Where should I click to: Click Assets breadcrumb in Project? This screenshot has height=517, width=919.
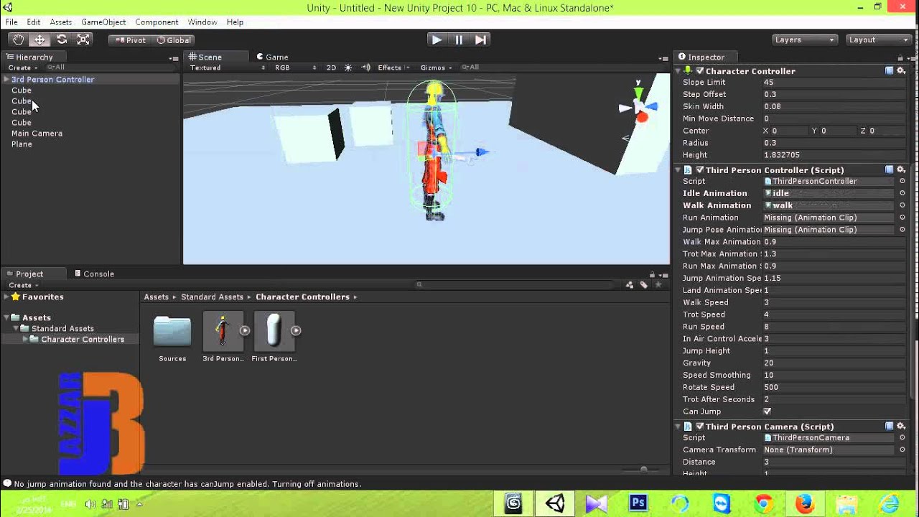(156, 297)
